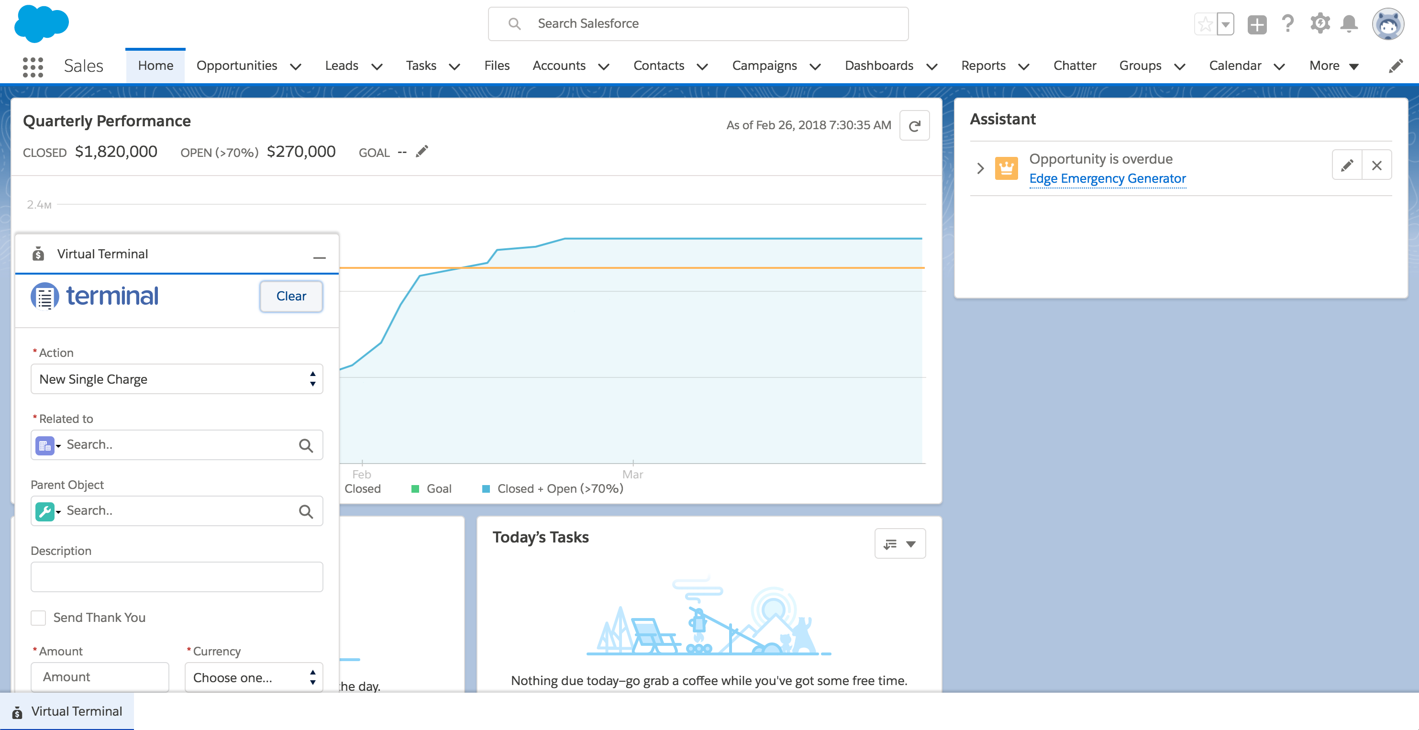Screen dimensions: 1419x730
Task: Click the Description input field
Action: (x=177, y=577)
